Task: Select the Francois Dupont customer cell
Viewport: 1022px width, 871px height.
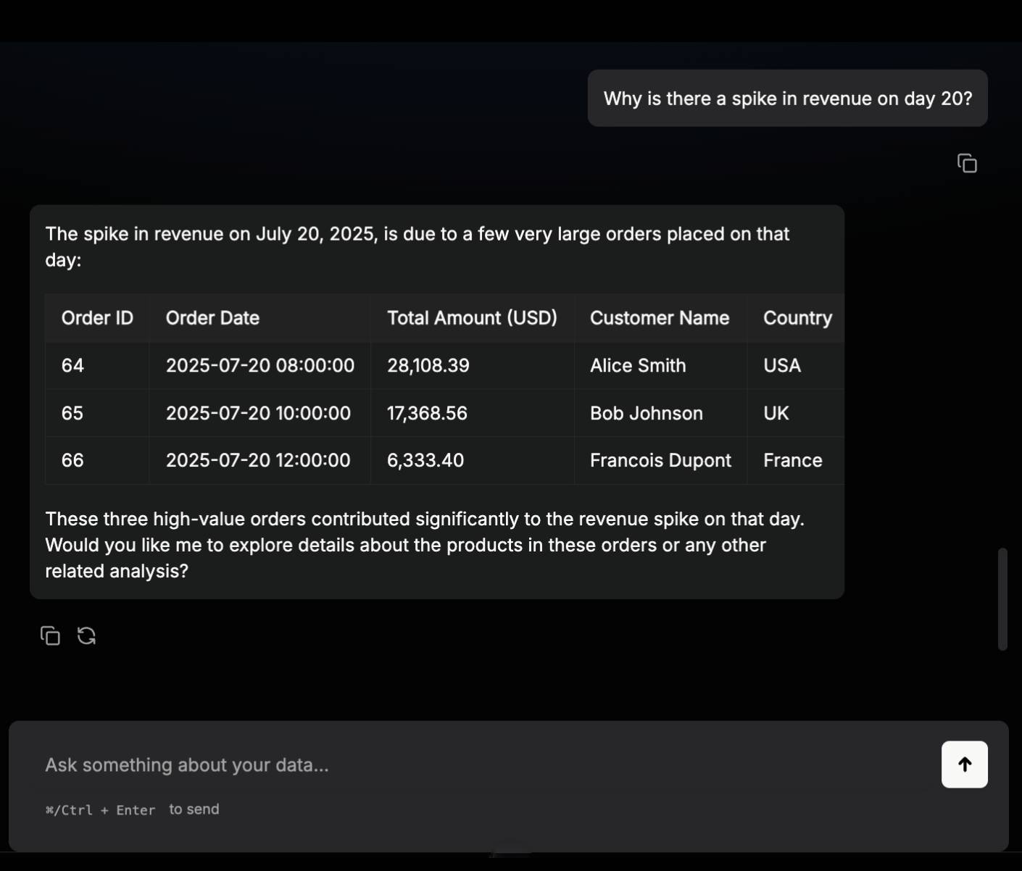Action: (x=660, y=460)
